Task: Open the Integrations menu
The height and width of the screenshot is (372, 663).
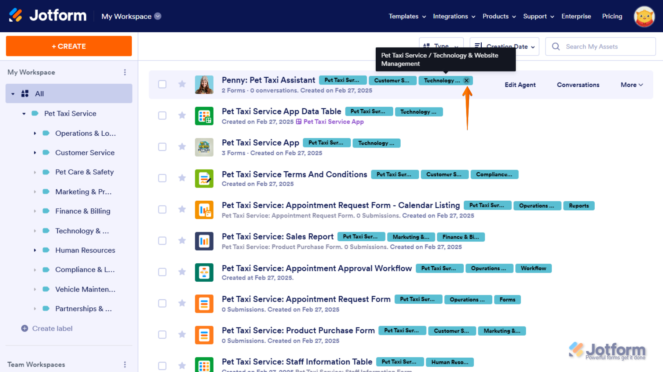Action: tap(454, 16)
